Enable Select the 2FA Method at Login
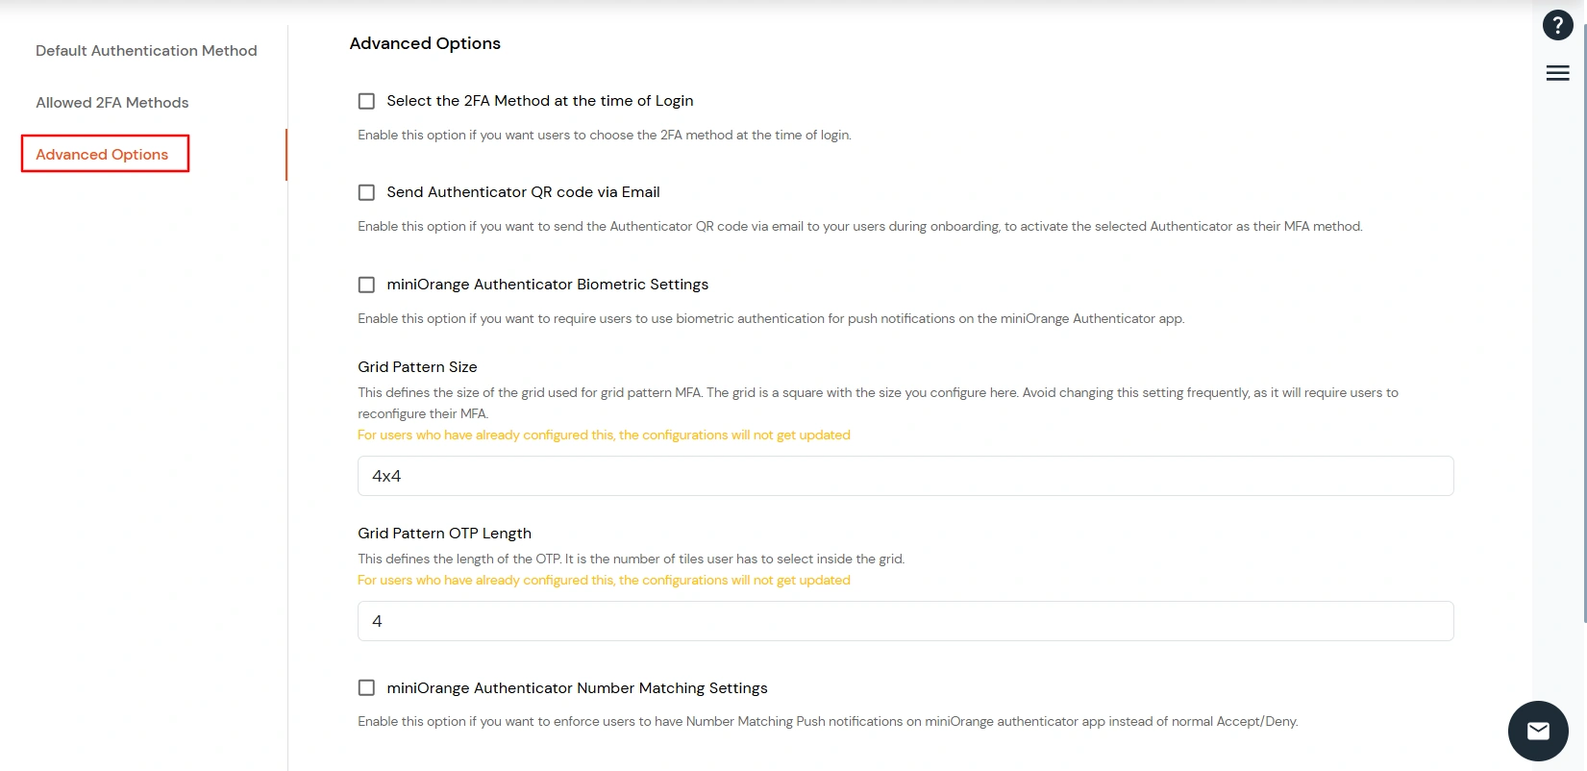This screenshot has height=771, width=1587. 366,100
